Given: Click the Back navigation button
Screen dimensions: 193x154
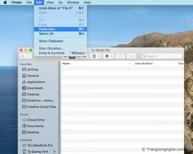Looking at the screenshot, I should pyautogui.click(x=23, y=56).
